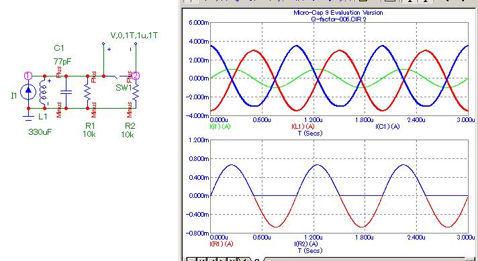Image resolution: width=478 pixels, height=261 pixels.
Task: Click the -2.000m y-axis value
Action: [x=197, y=97]
